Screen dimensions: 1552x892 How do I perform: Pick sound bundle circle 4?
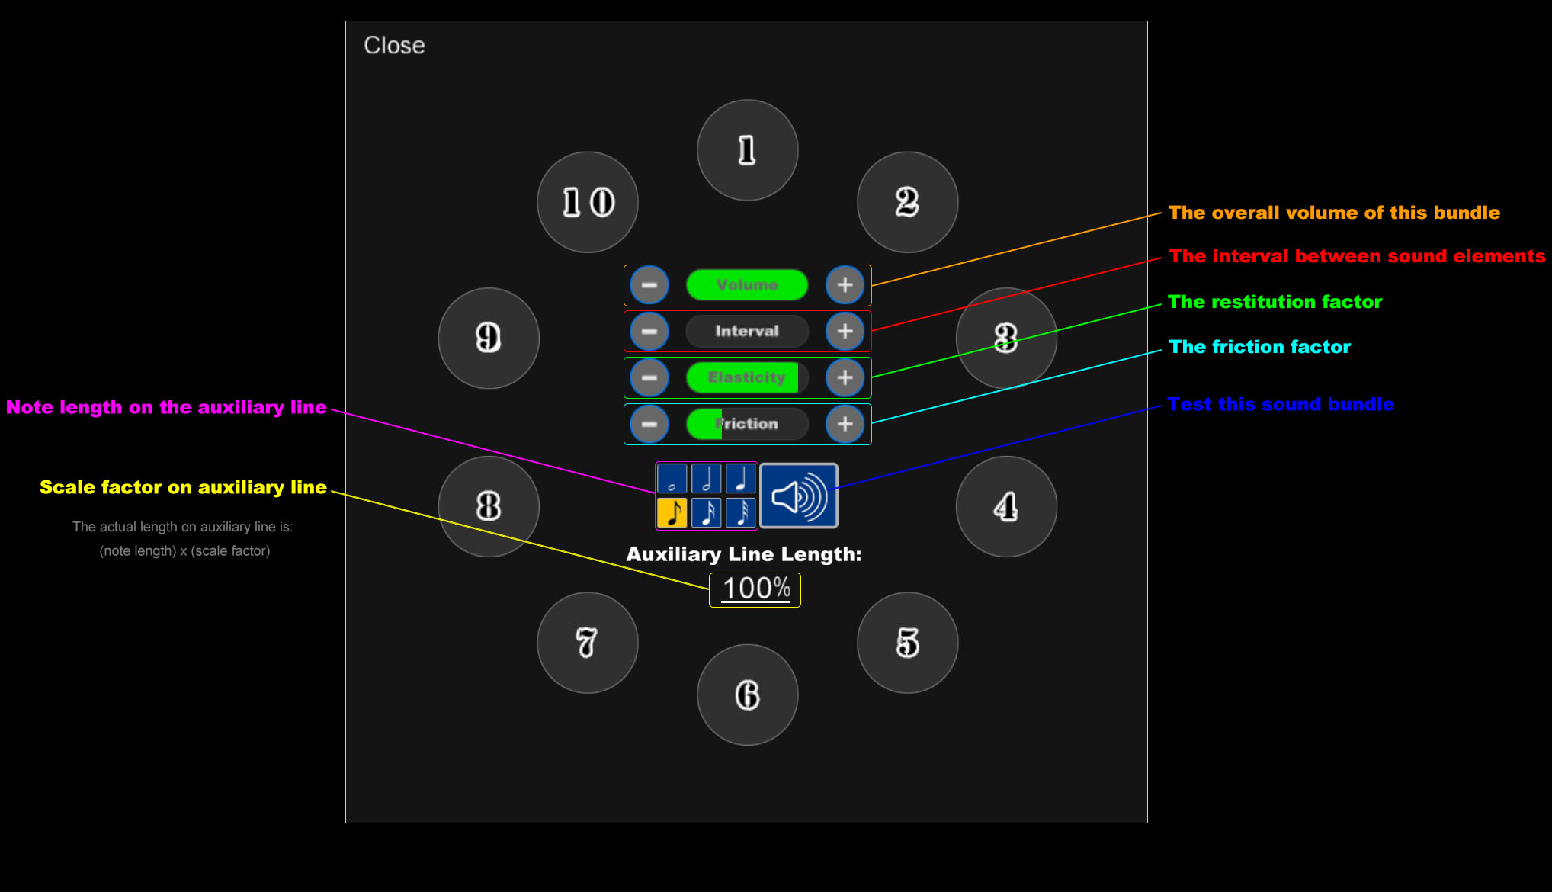pos(1006,506)
